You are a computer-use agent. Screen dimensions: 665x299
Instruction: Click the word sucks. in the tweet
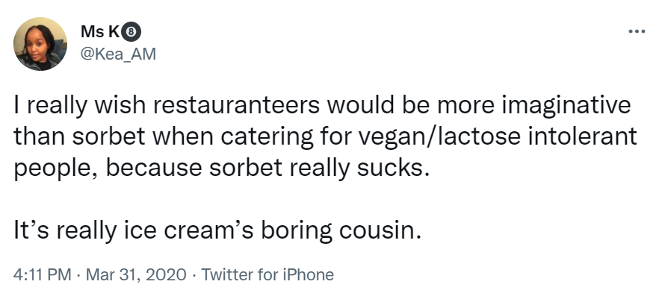[x=391, y=168]
